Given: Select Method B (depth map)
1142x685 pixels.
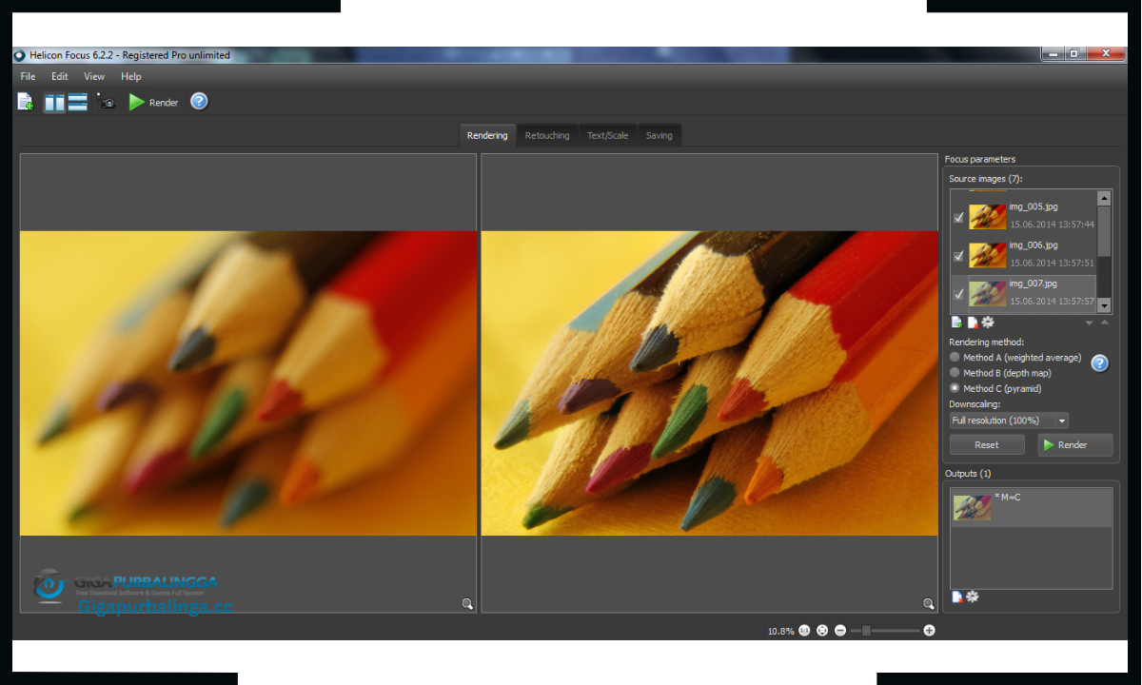Looking at the screenshot, I should coord(1000,373).
